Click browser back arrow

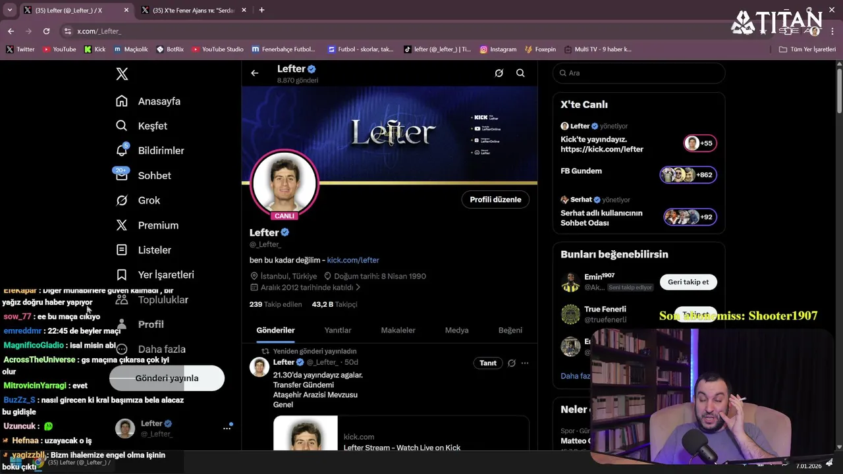[11, 31]
